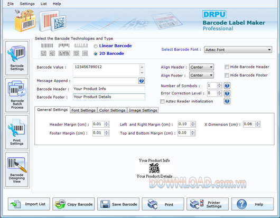Switch to Font Settings tab
Screen dimensions: 280x218
(83, 110)
